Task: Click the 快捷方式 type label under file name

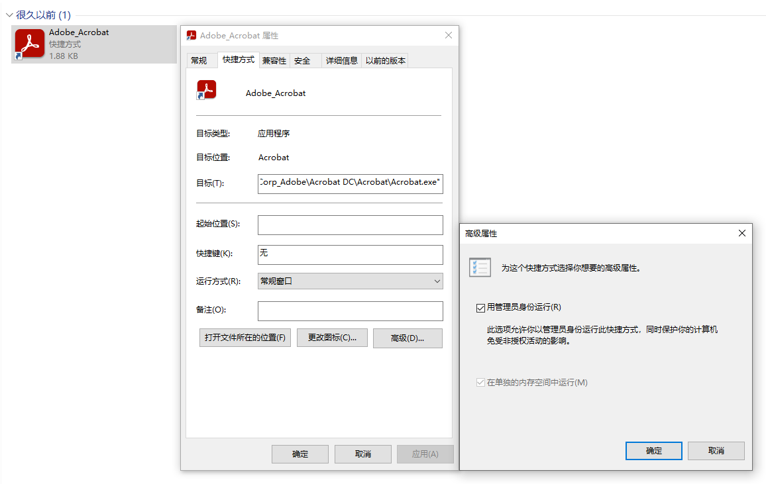Action: [65, 44]
